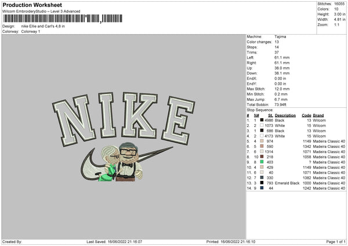Click the Total Bobbin value '73.94ft'
This screenshot has height=246, width=348.
pos(280,104)
